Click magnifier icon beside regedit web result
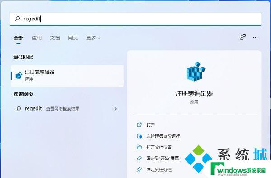 point(19,109)
